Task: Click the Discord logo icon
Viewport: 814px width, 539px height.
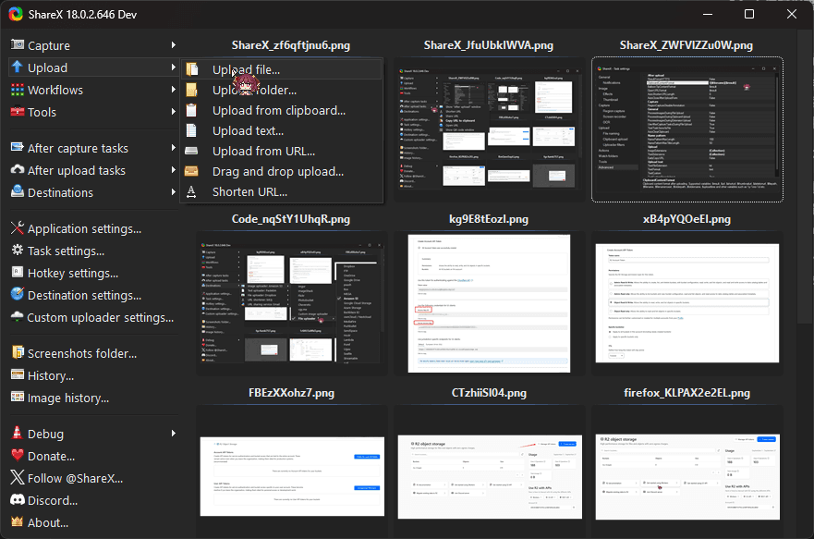Action: point(17,500)
